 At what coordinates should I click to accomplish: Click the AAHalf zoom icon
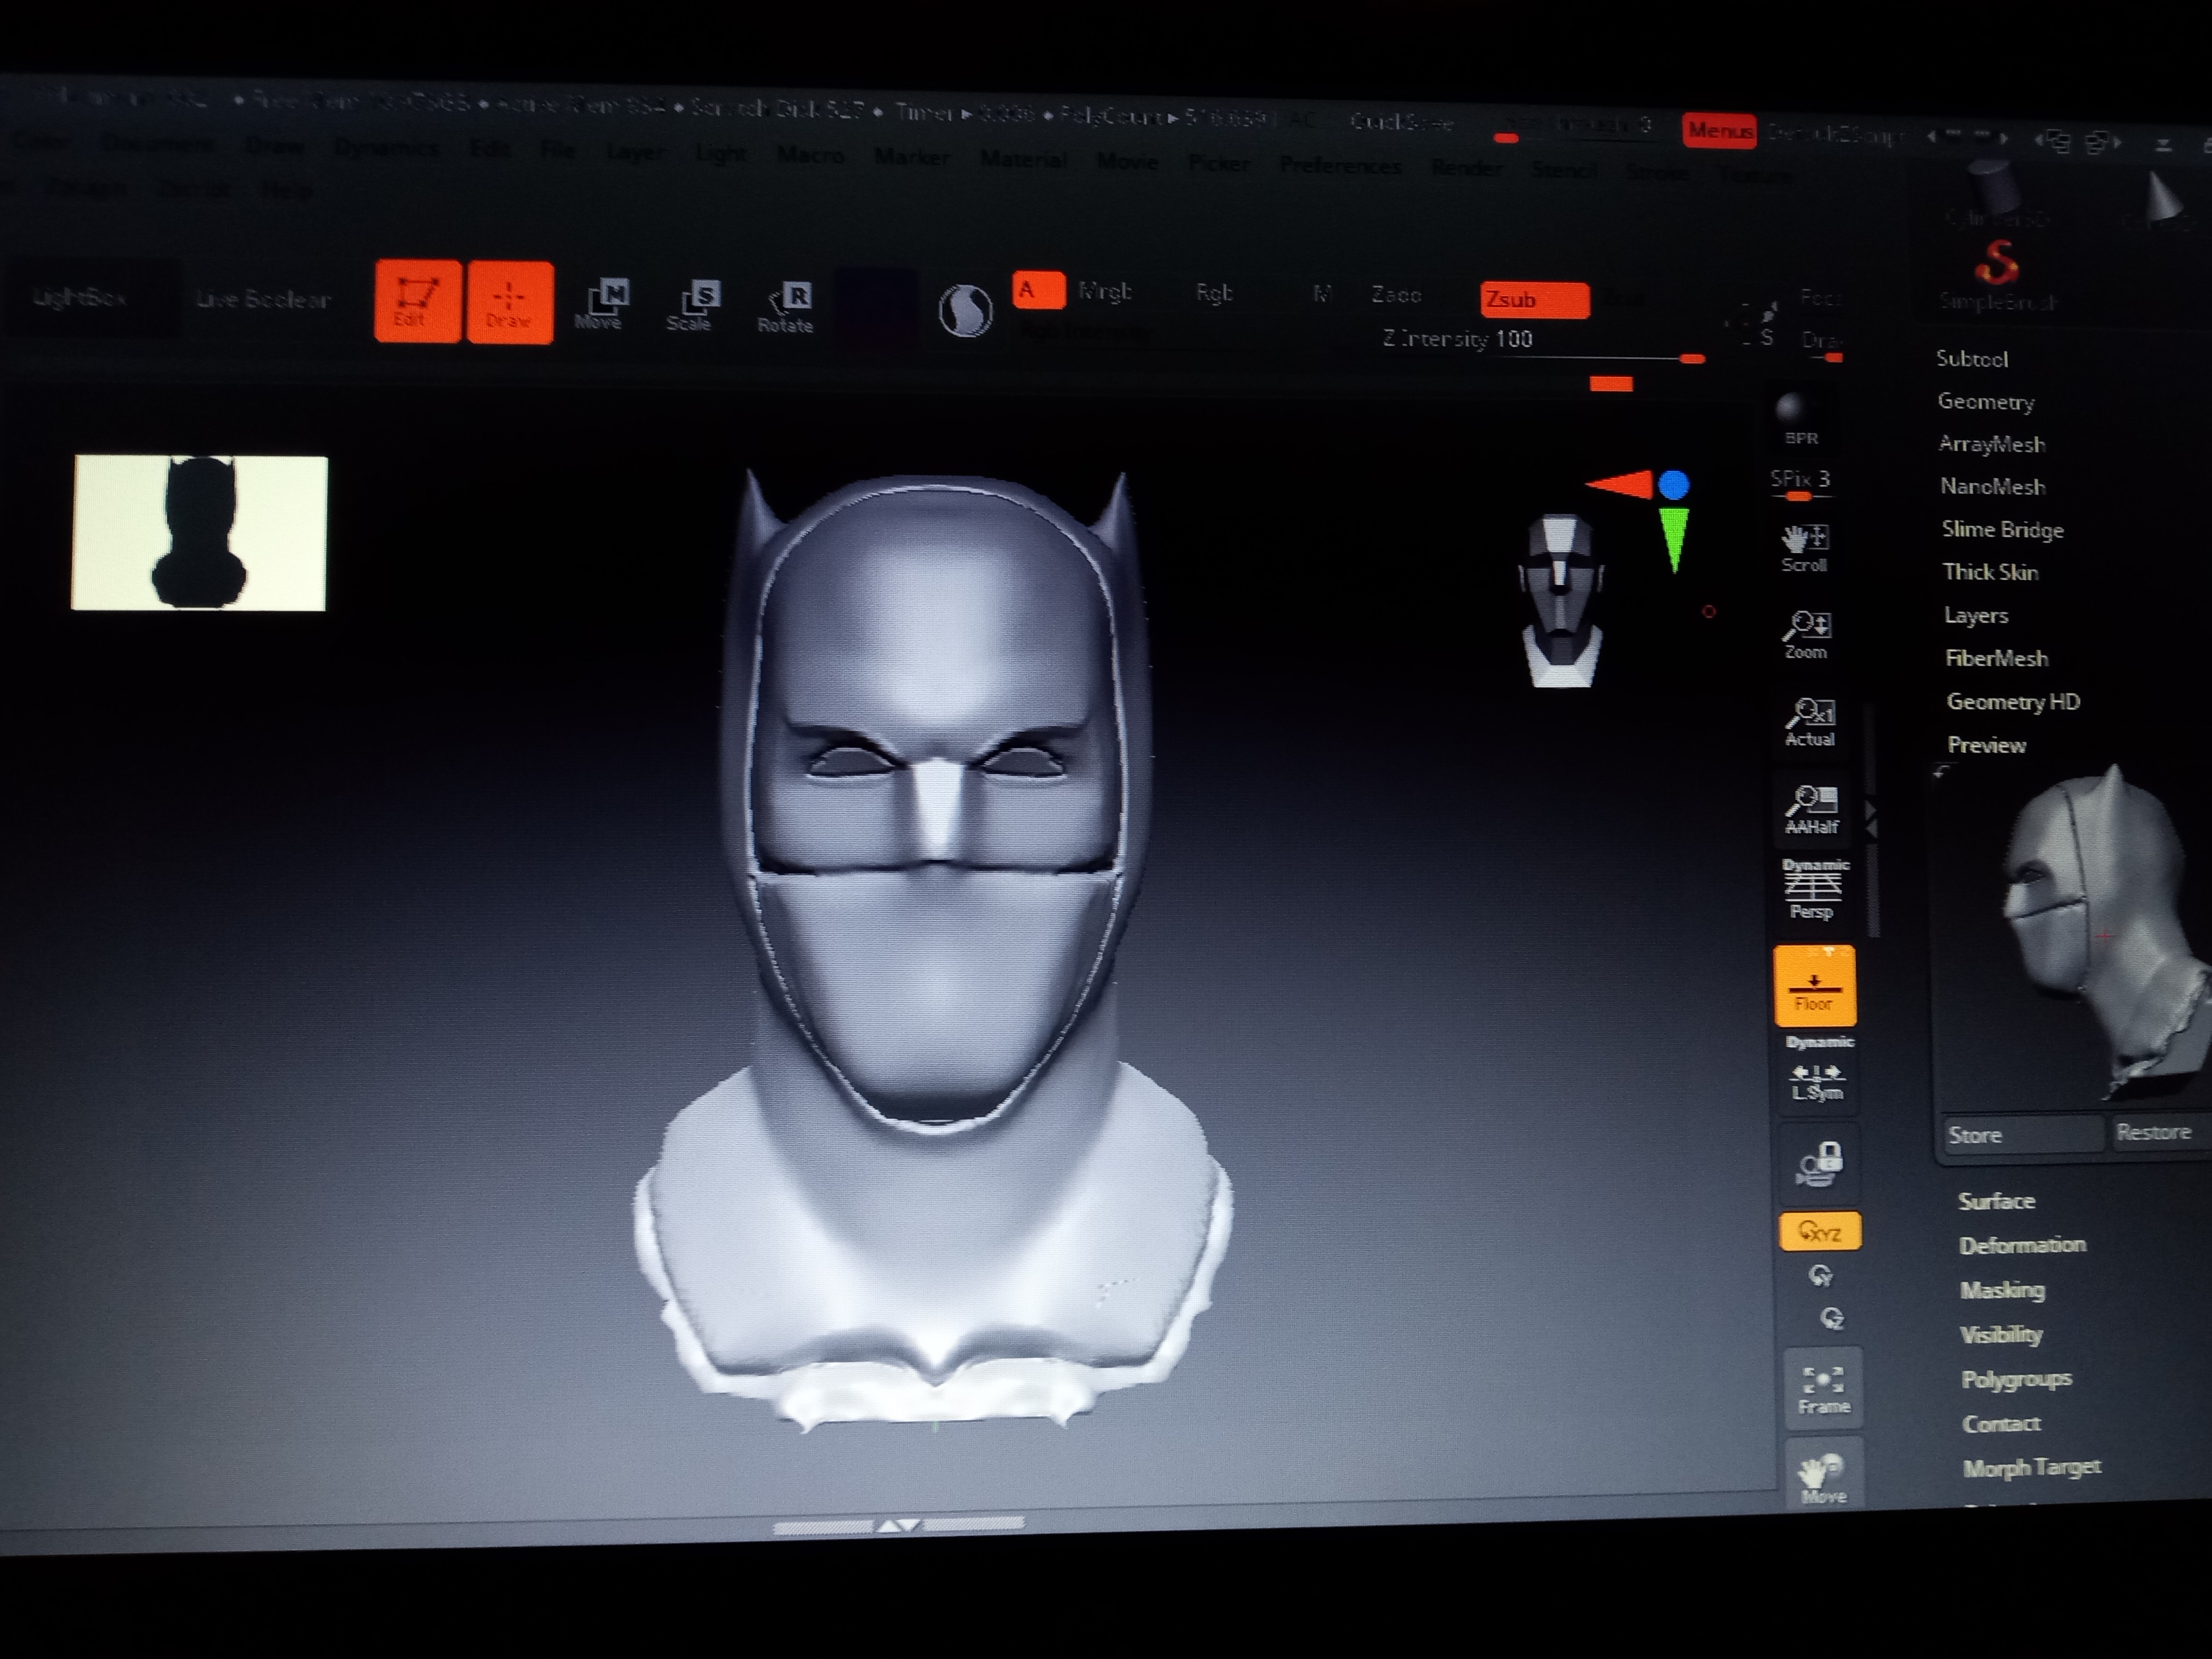click(1812, 809)
